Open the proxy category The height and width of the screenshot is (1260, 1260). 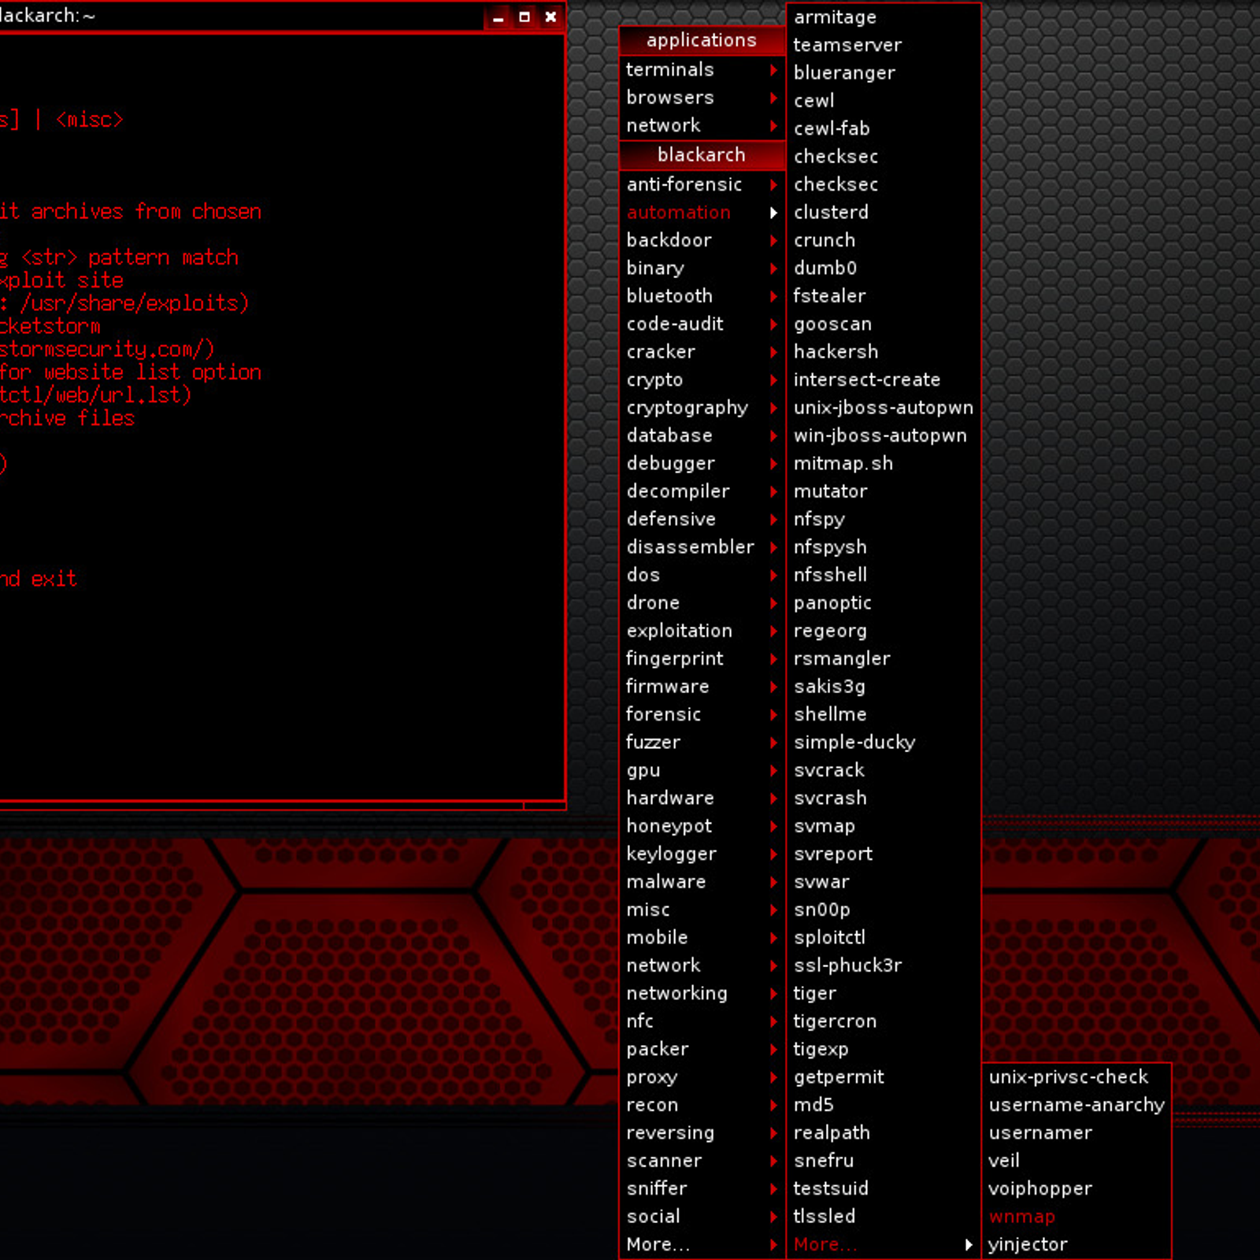(x=702, y=1077)
